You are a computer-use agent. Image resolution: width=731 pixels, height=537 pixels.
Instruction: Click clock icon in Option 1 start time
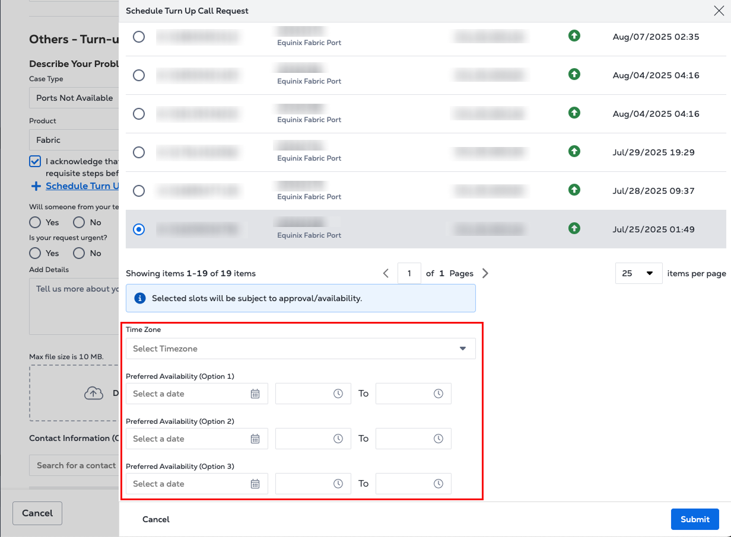[x=338, y=394]
